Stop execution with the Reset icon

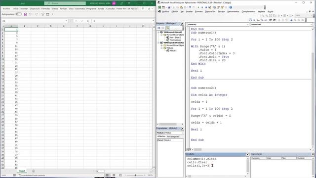(206, 7)
